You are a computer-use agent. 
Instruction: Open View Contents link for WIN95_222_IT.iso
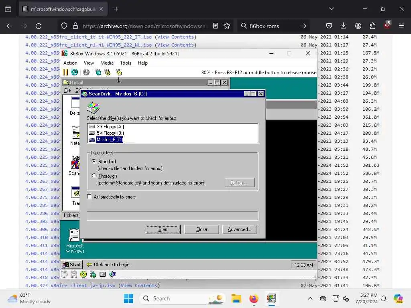pos(175,37)
